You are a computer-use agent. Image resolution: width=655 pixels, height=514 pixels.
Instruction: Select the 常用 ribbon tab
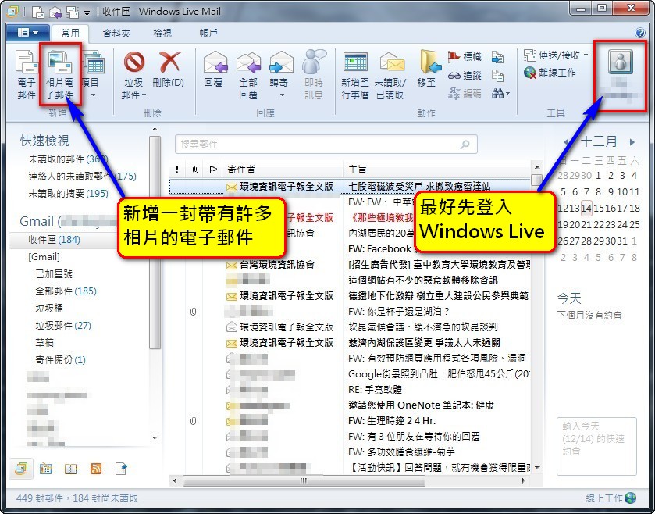coord(70,33)
